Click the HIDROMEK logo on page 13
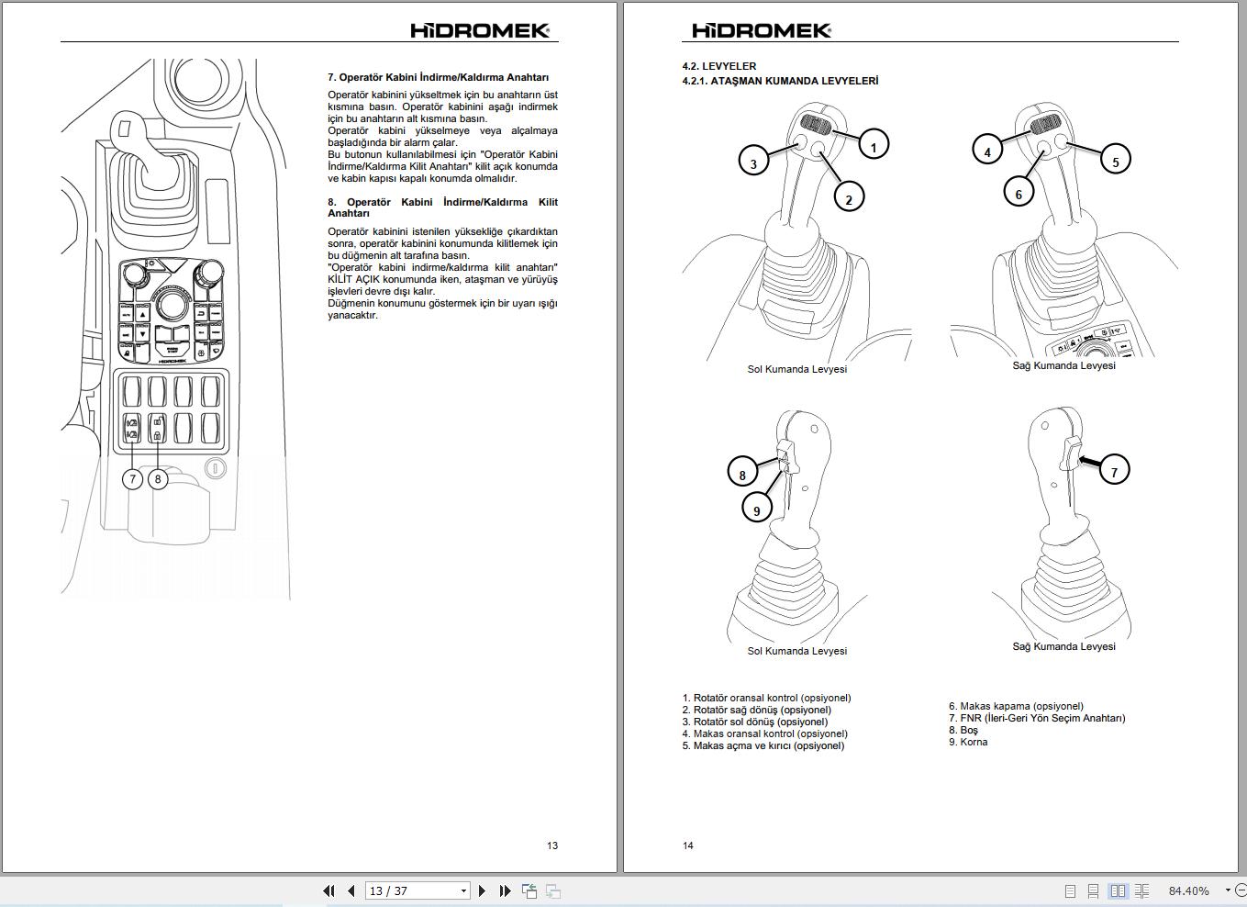The height and width of the screenshot is (907, 1247). pyautogui.click(x=480, y=30)
